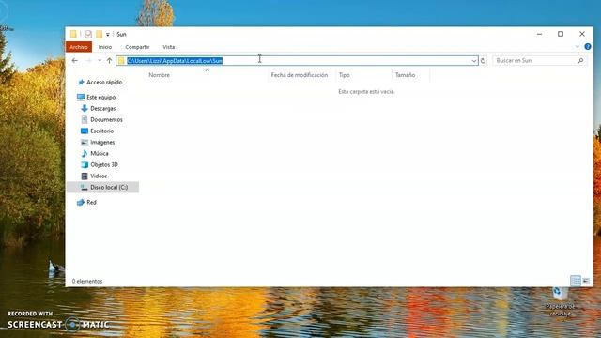Sort by the Nombre column header
The height and width of the screenshot is (338, 601).
159,75
